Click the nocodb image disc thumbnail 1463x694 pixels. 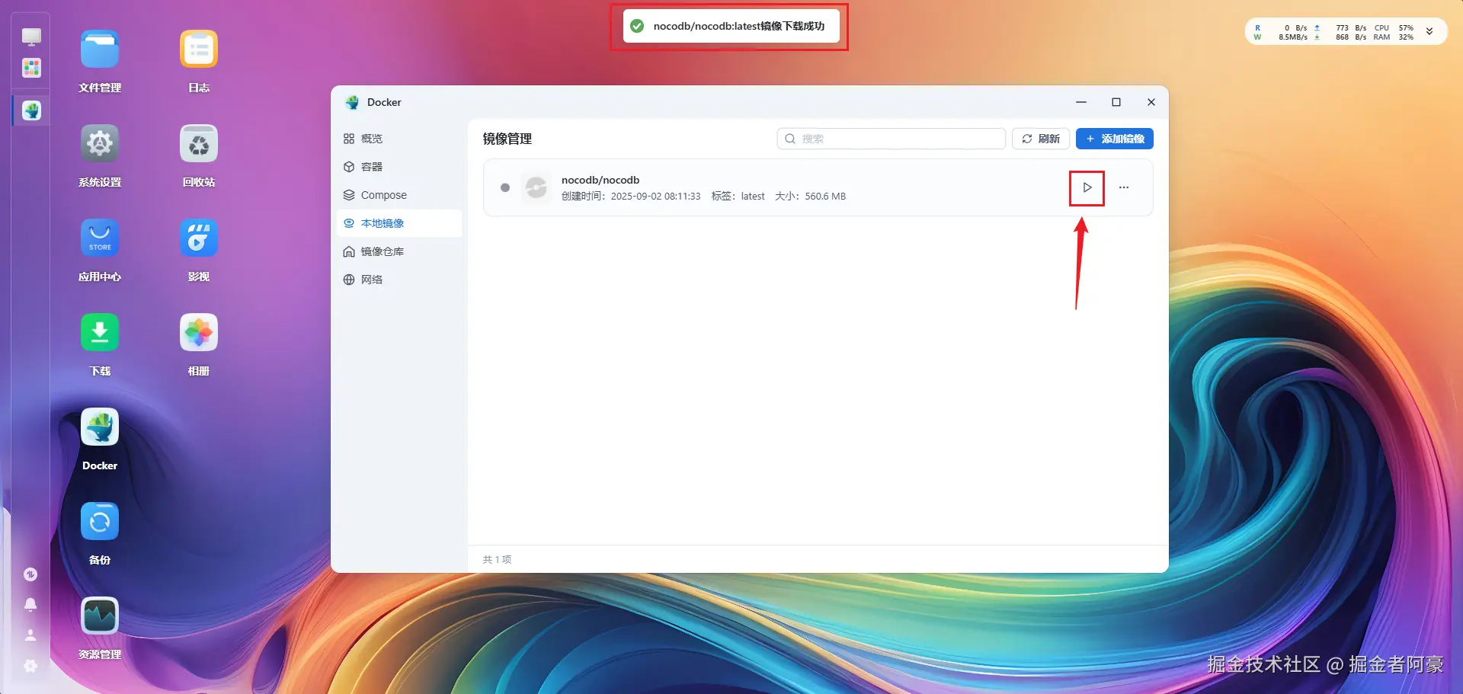tap(536, 187)
